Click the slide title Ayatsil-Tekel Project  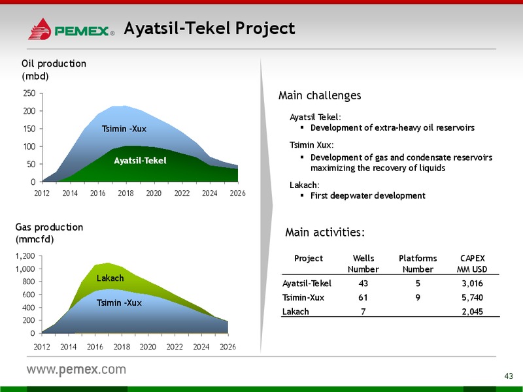[209, 28]
